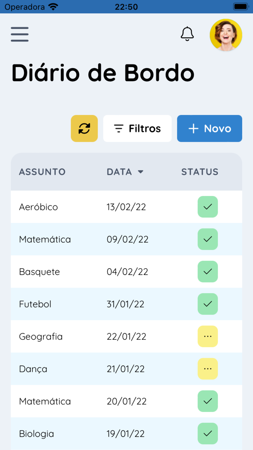Toggle the Aeróbico completed status check

(208, 207)
